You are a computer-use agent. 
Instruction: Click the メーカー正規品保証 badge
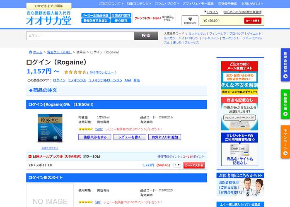pyautogui.click(x=95, y=15)
